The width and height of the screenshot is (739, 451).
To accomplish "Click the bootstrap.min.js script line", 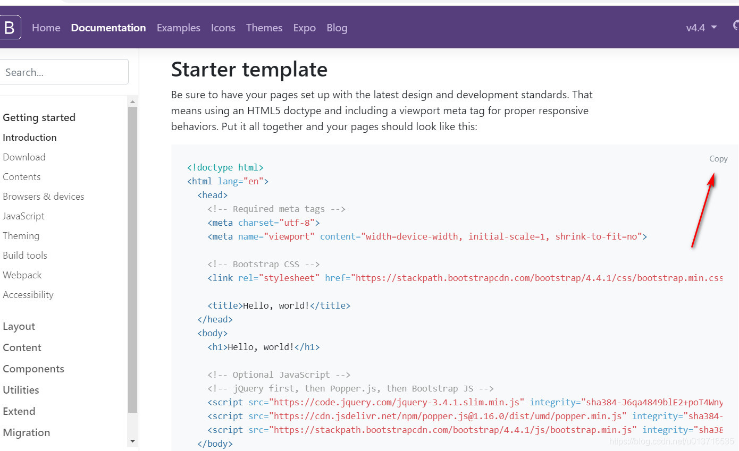I will (x=465, y=430).
